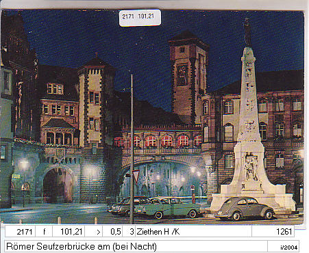Click the round no-entry sign near the bridge
The image size is (309, 253).
pyautogui.click(x=193, y=188)
